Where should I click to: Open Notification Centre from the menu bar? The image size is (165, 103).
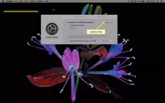(162, 1)
